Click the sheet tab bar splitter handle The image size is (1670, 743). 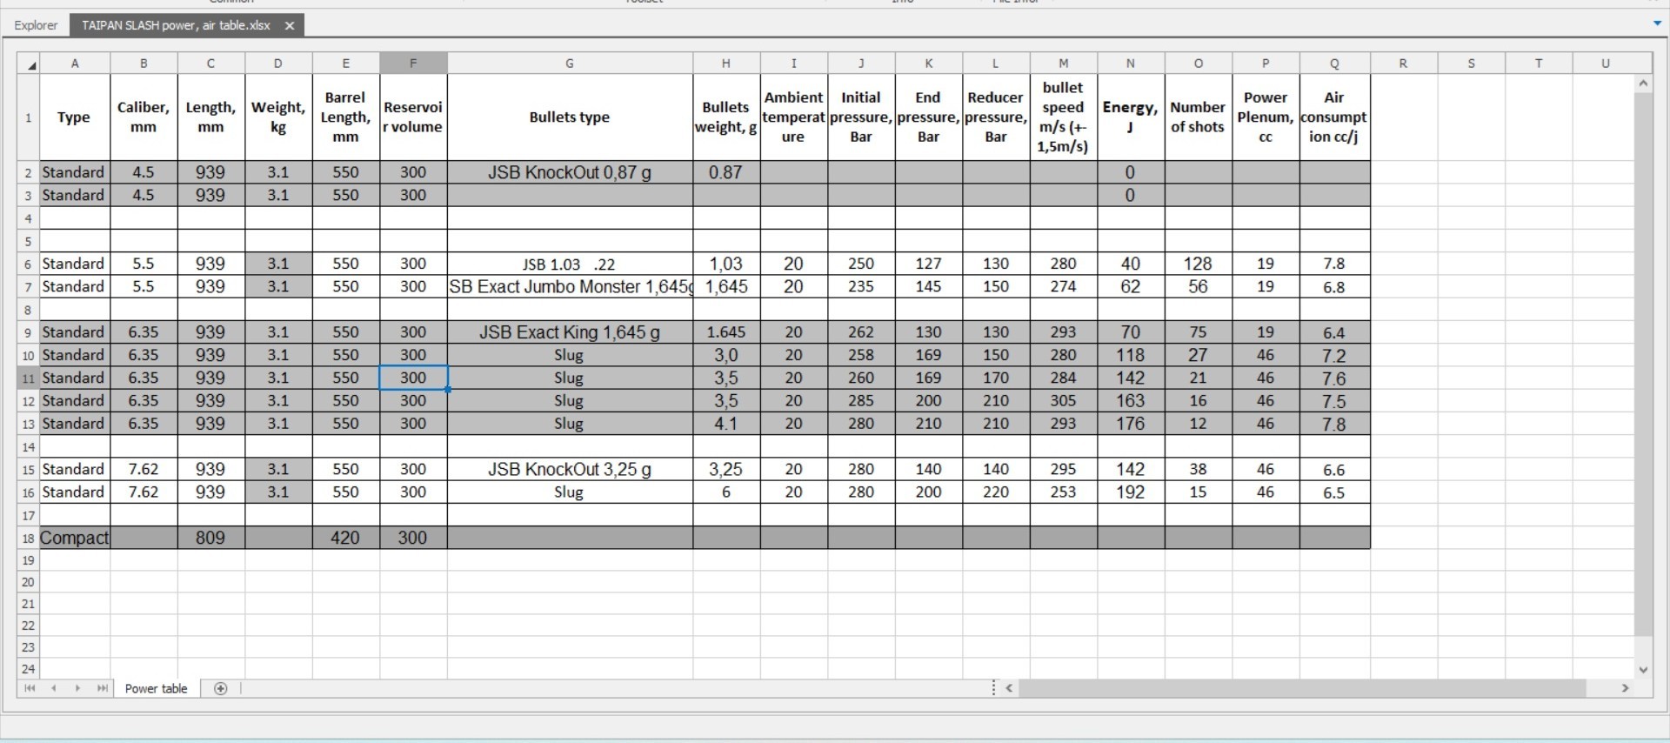993,688
